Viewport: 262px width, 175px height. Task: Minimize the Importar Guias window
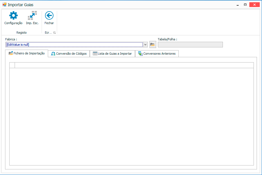238,5
